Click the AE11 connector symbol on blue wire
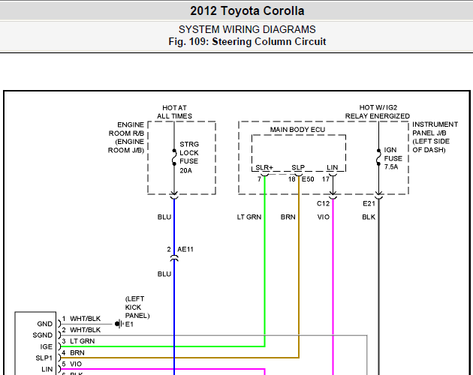The width and height of the screenshot is (473, 375). [174, 258]
